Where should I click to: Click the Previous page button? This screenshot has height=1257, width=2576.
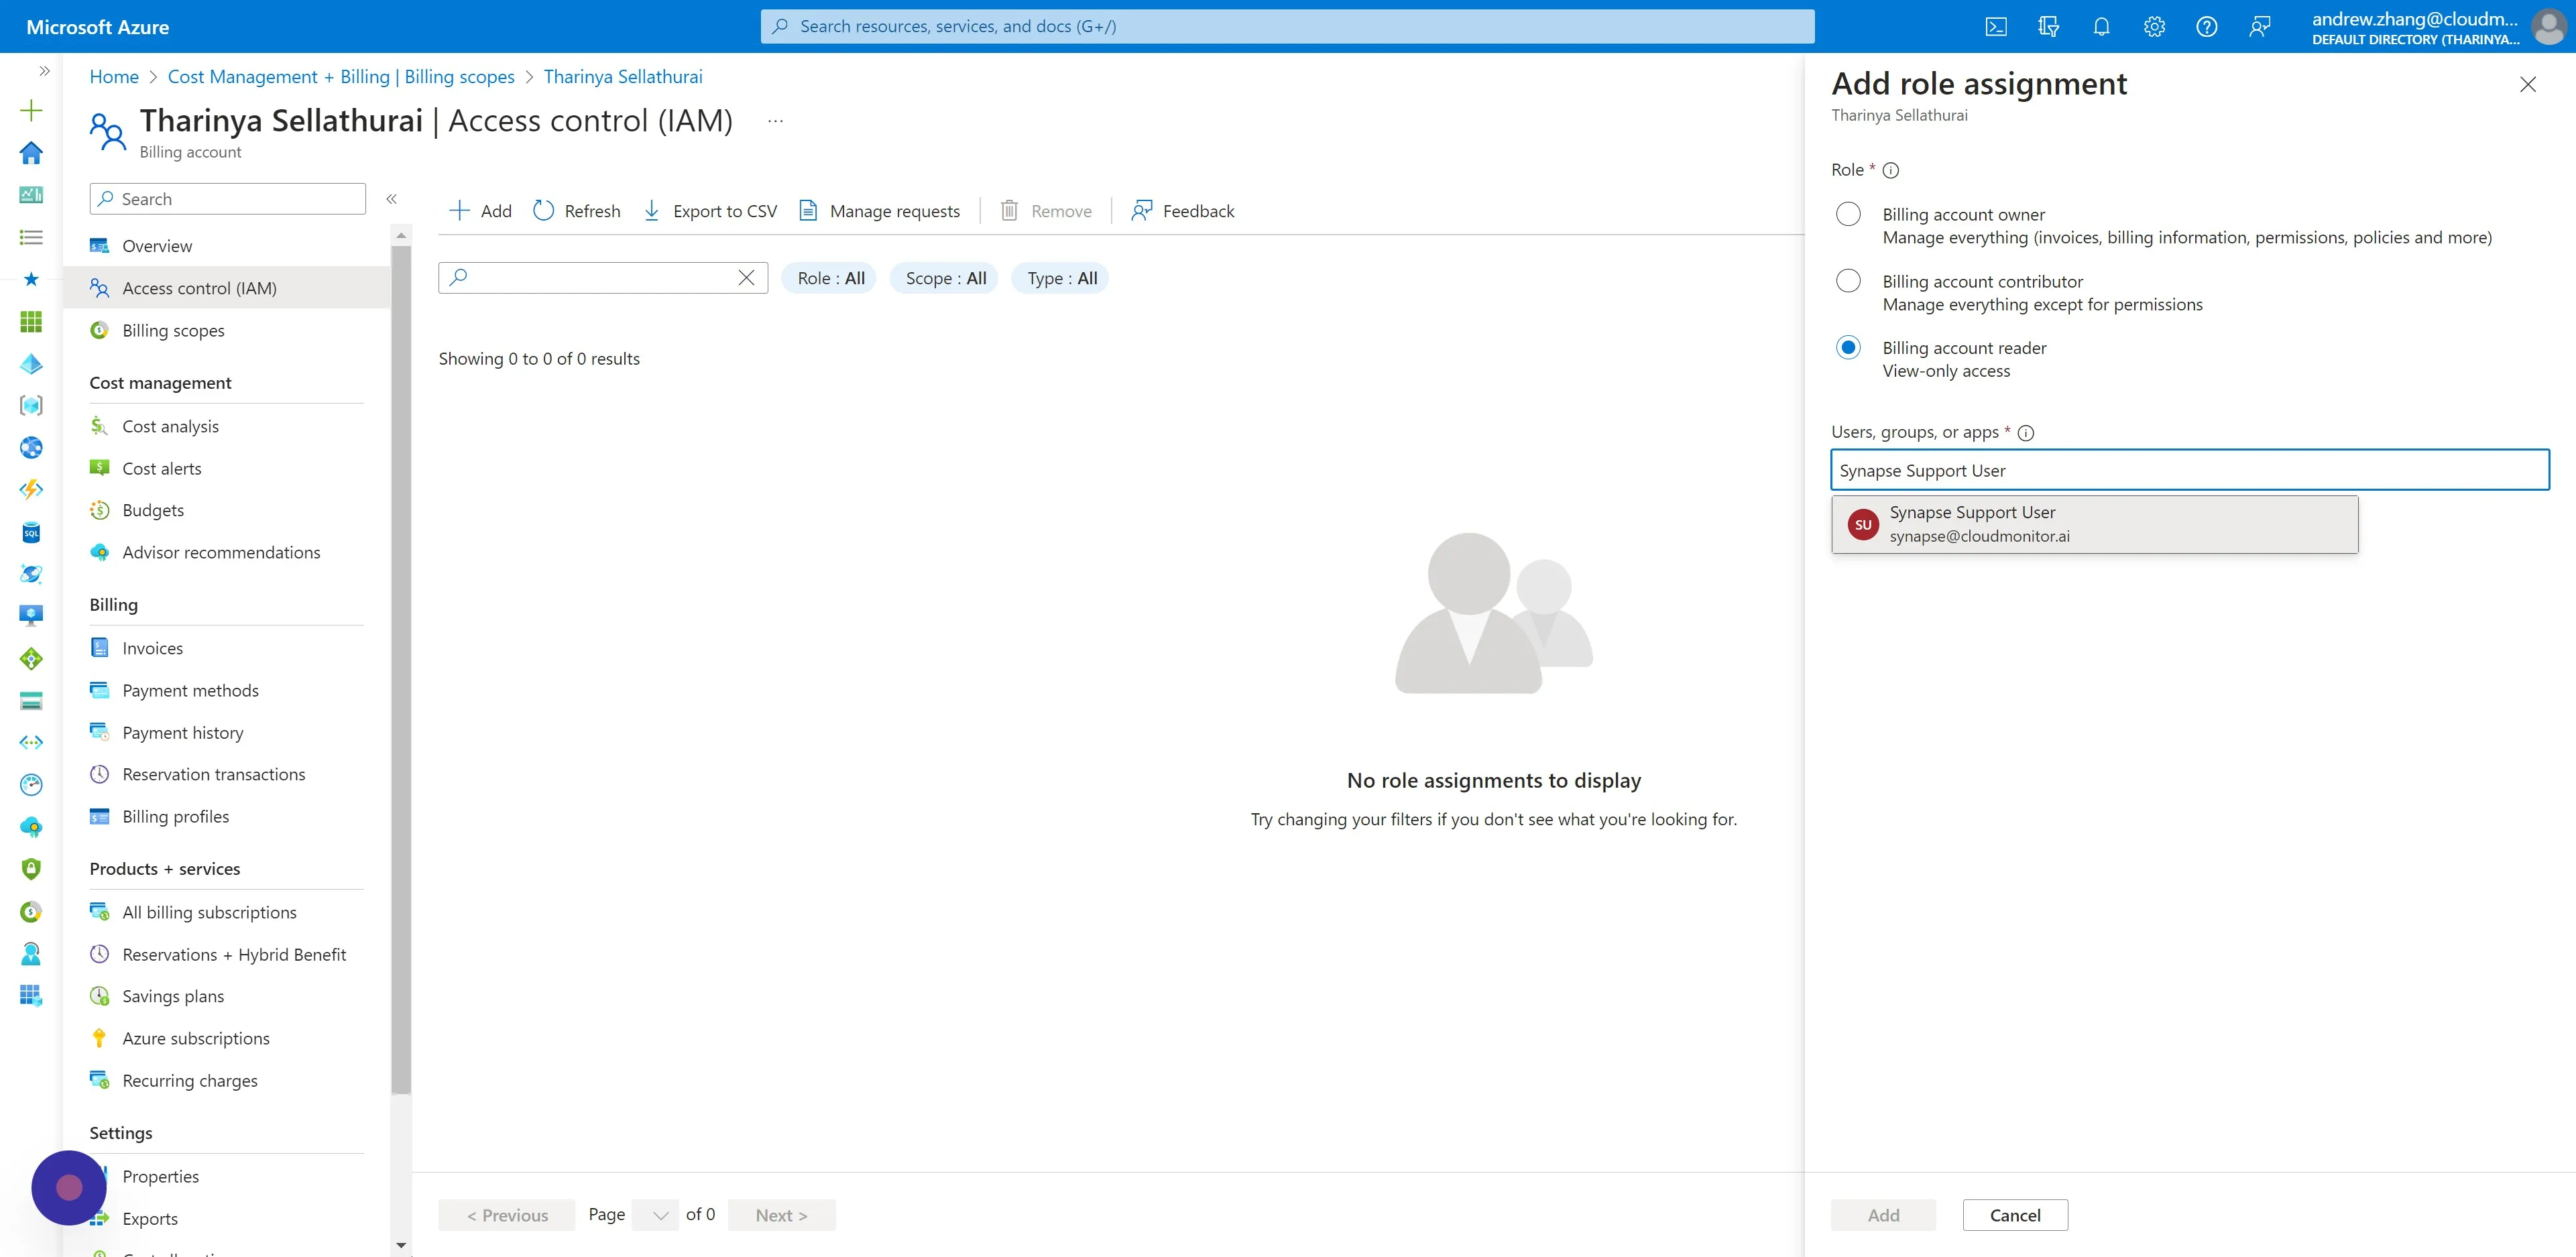point(507,1215)
